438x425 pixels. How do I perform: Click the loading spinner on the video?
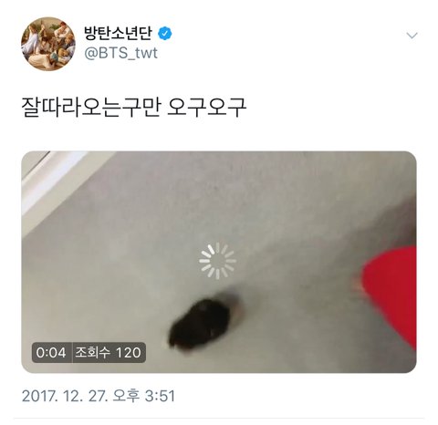coord(218,261)
